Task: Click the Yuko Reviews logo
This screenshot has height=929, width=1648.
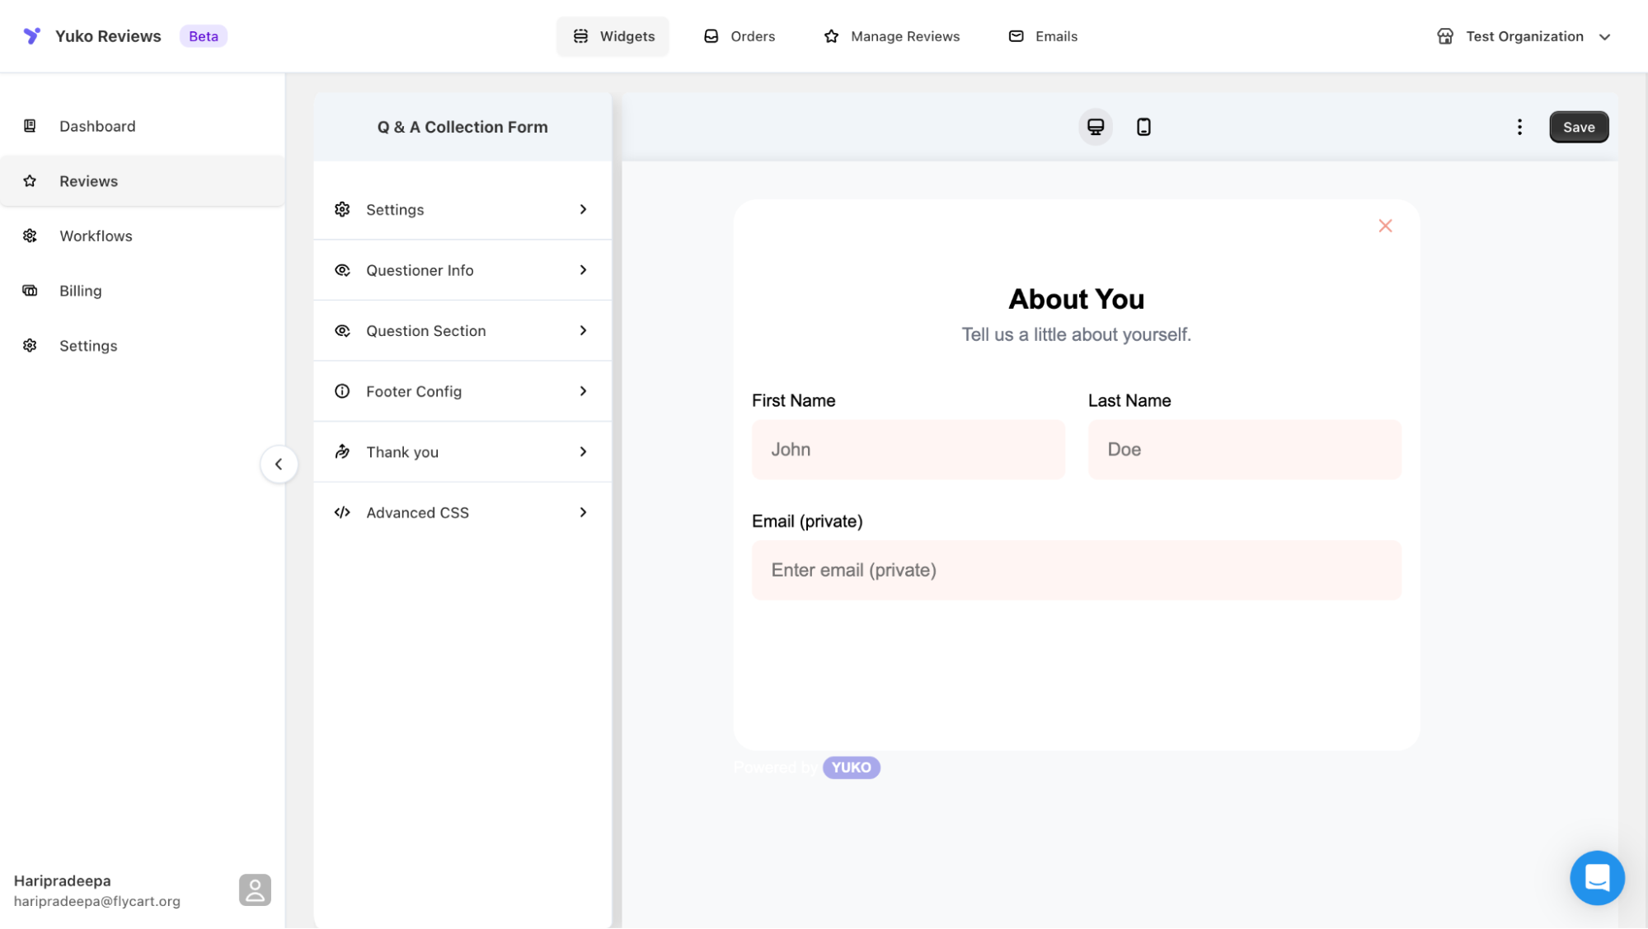Action: (32, 36)
